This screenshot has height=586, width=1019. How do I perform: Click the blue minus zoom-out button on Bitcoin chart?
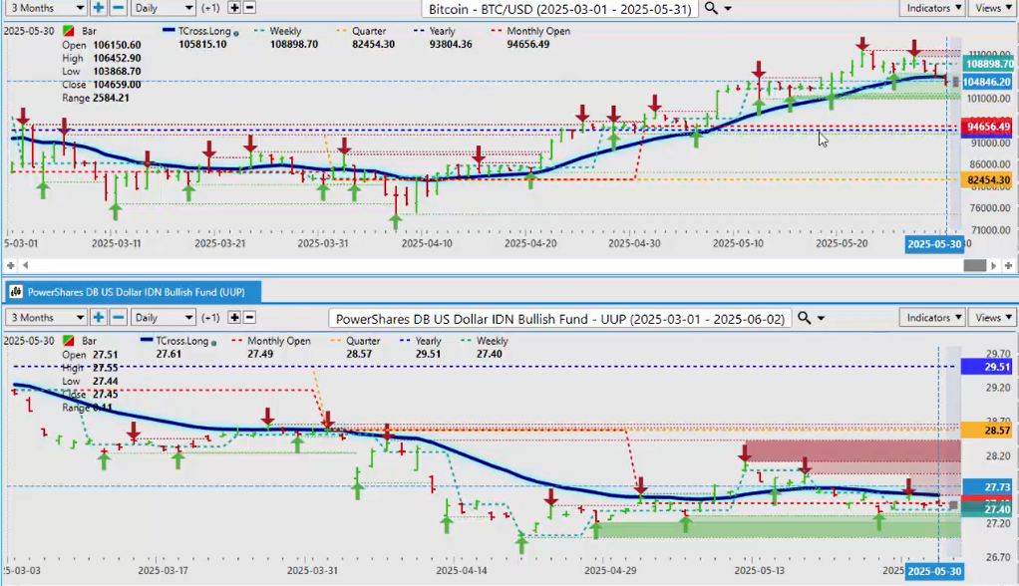[x=118, y=8]
